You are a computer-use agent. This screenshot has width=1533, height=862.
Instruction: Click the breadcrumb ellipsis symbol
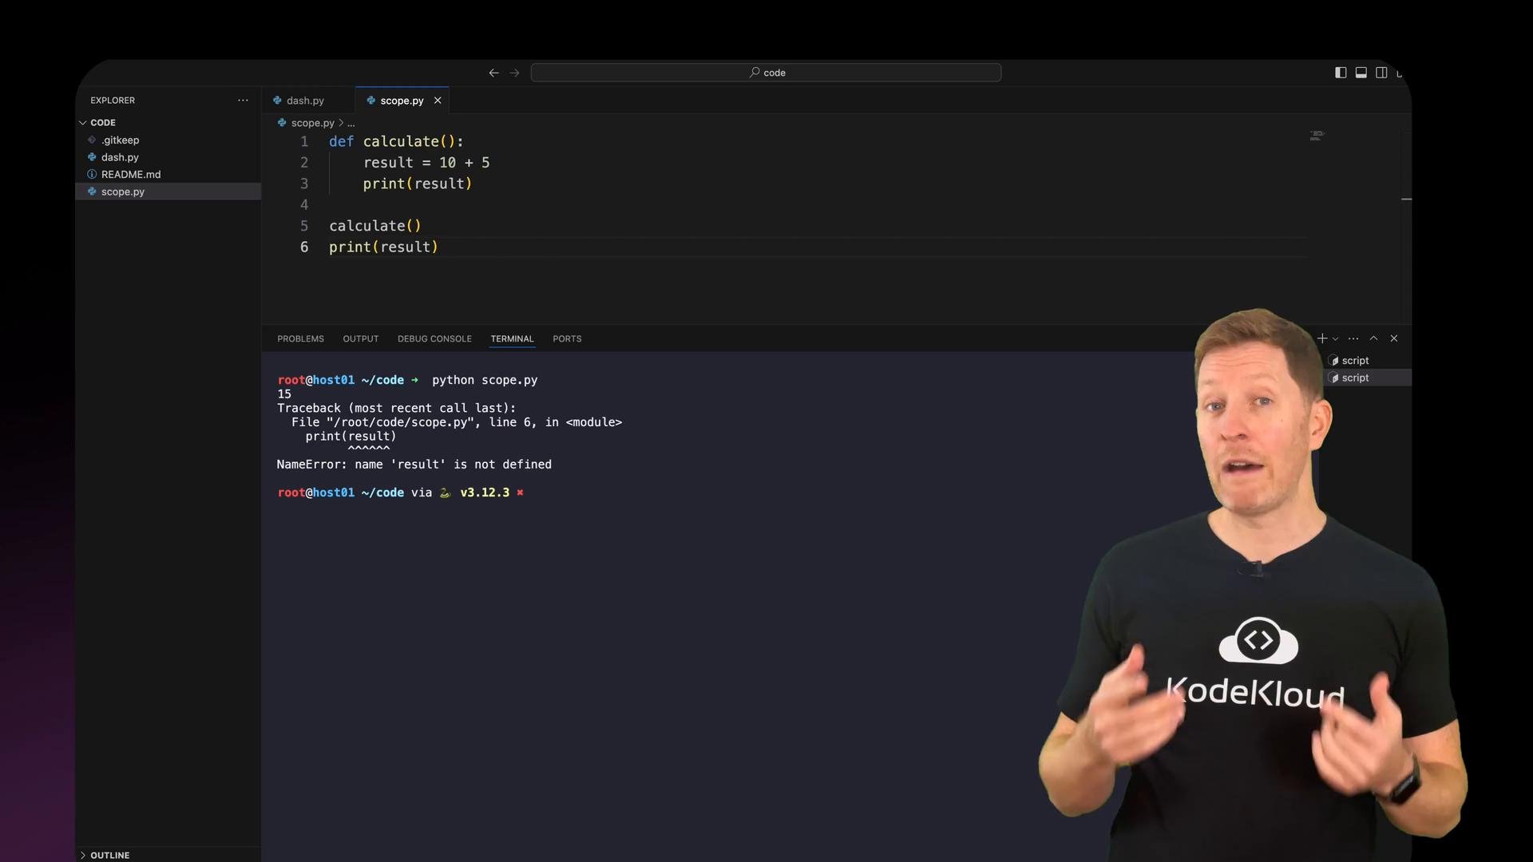351,123
